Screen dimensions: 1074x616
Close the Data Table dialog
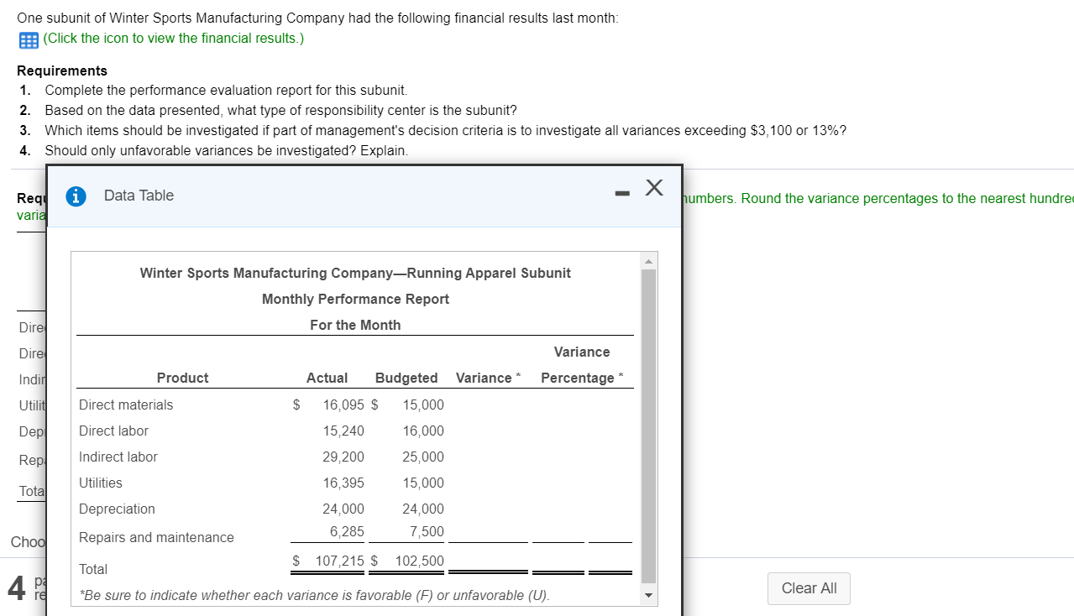654,189
